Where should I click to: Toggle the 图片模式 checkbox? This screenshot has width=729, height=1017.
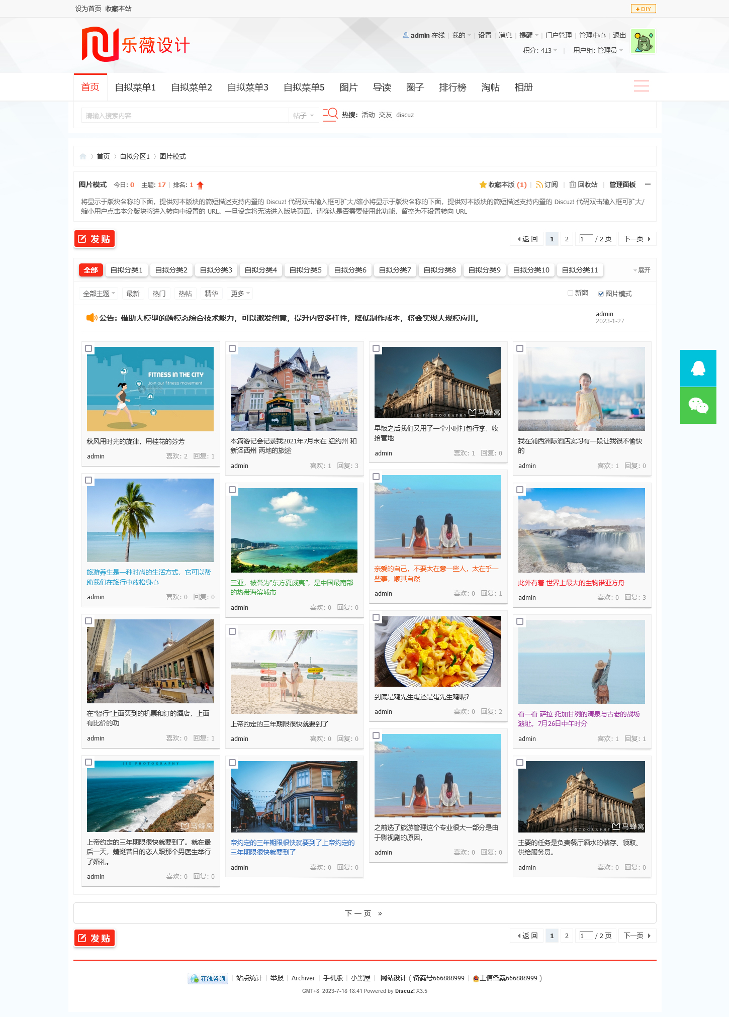click(601, 294)
